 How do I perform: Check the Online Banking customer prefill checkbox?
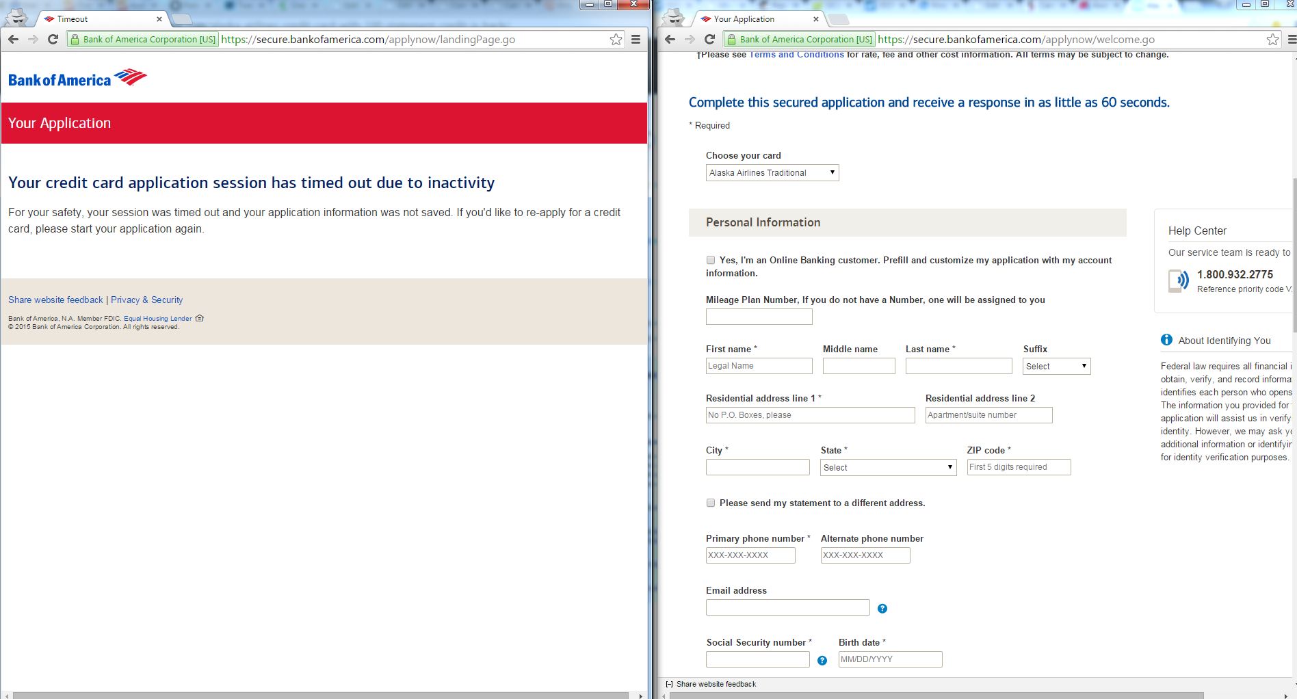tap(711, 261)
